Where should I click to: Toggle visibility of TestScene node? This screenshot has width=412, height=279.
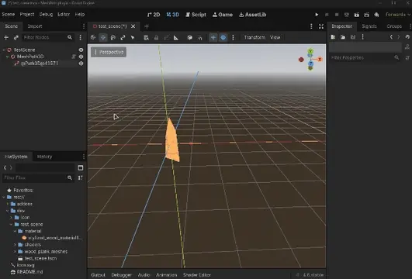(x=81, y=50)
